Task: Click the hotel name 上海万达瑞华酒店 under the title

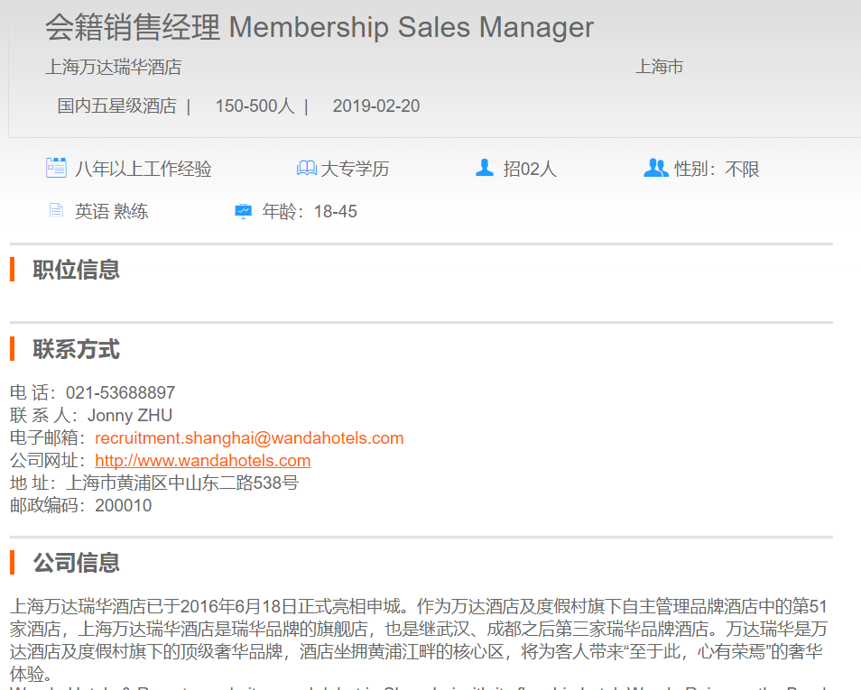Action: pyautogui.click(x=114, y=67)
